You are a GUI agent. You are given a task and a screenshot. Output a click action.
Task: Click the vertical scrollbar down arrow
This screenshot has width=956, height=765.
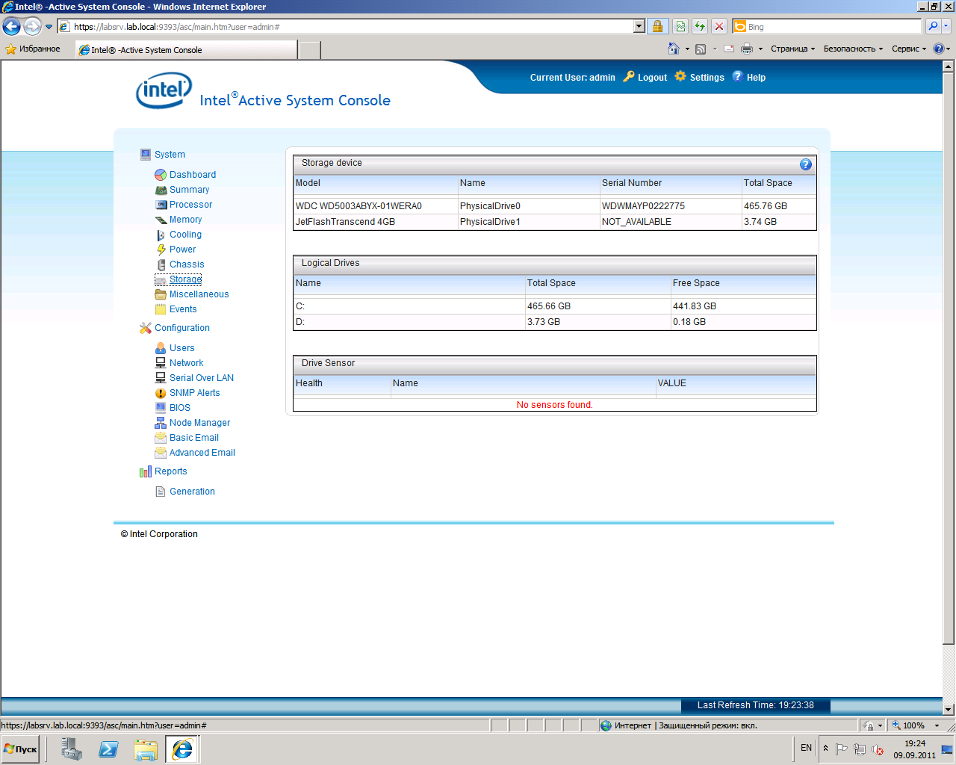click(x=949, y=709)
